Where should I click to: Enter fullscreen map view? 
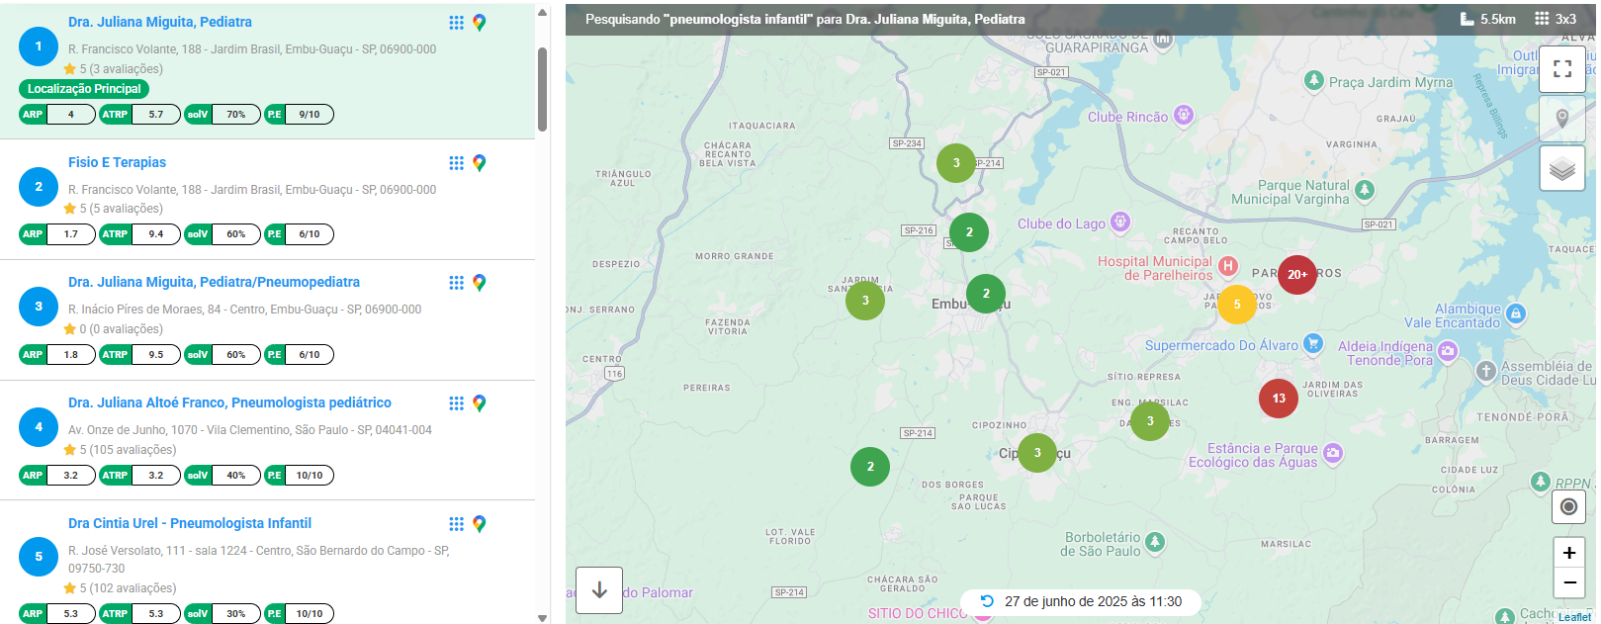1562,69
